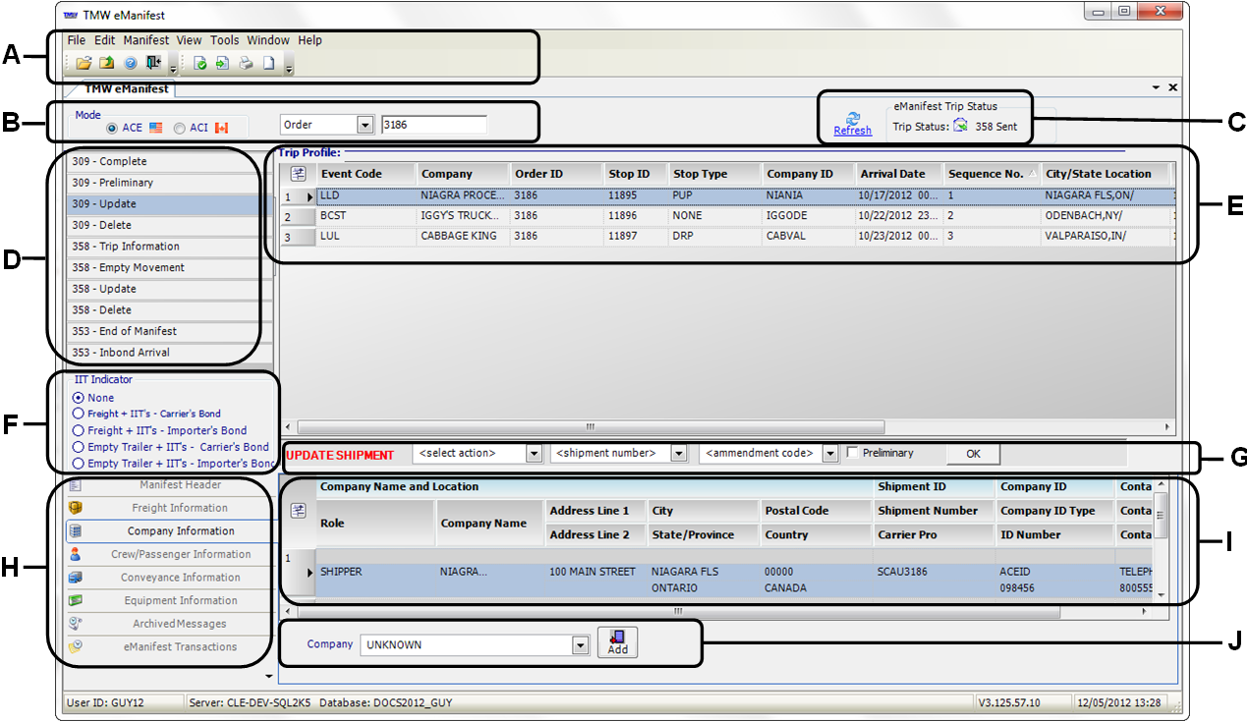Select the 309 - Complete action
Screen dimensions: 1247x722
point(169,161)
